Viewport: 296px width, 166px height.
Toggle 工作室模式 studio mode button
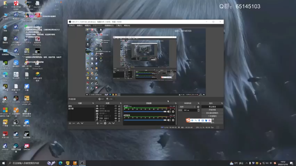pyautogui.click(x=212, y=116)
